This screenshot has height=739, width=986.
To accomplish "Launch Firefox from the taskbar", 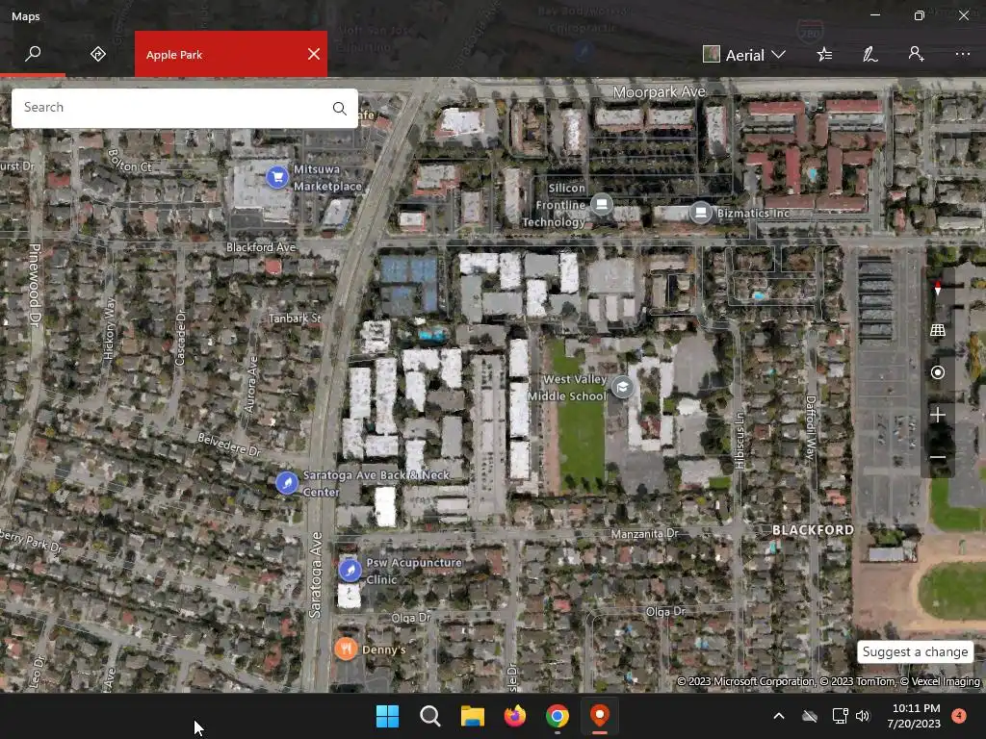I will tap(514, 716).
